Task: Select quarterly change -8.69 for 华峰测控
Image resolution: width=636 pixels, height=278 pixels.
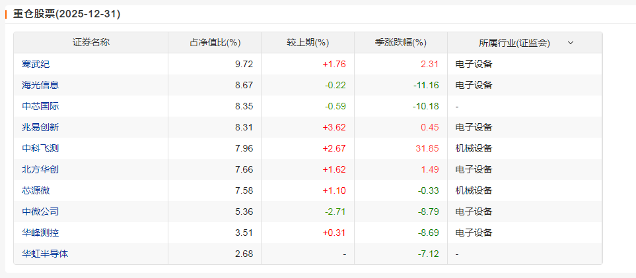Action: point(429,233)
